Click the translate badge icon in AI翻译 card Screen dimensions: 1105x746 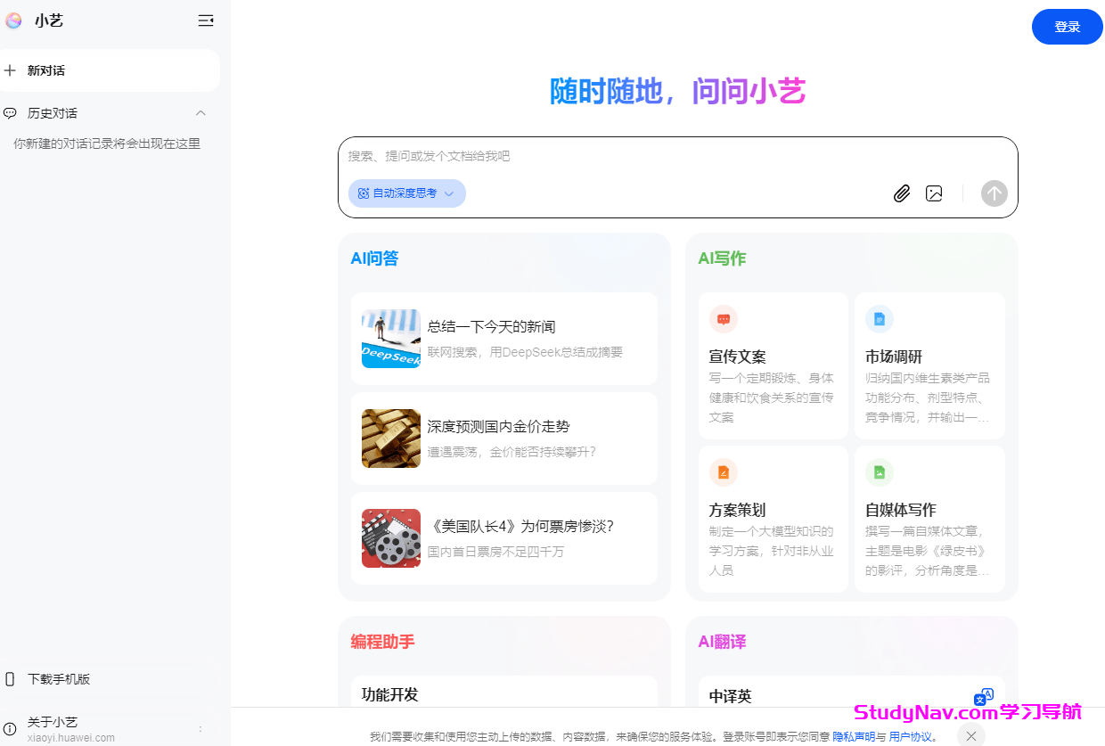(984, 696)
